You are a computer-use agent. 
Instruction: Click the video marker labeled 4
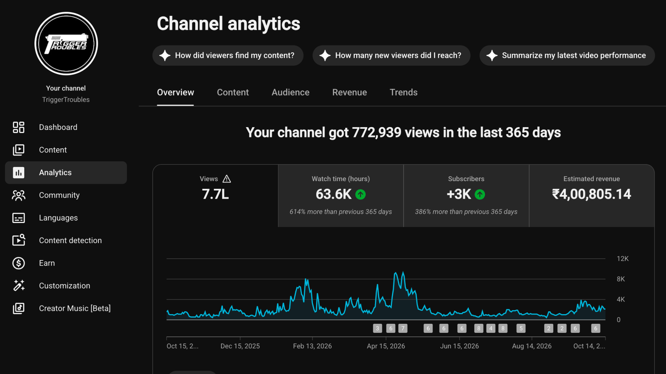click(x=491, y=328)
